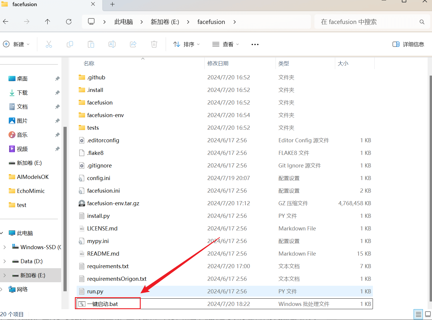This screenshot has height=320, width=432.
Task: Navigate back with the left arrow
Action: pyautogui.click(x=6, y=22)
